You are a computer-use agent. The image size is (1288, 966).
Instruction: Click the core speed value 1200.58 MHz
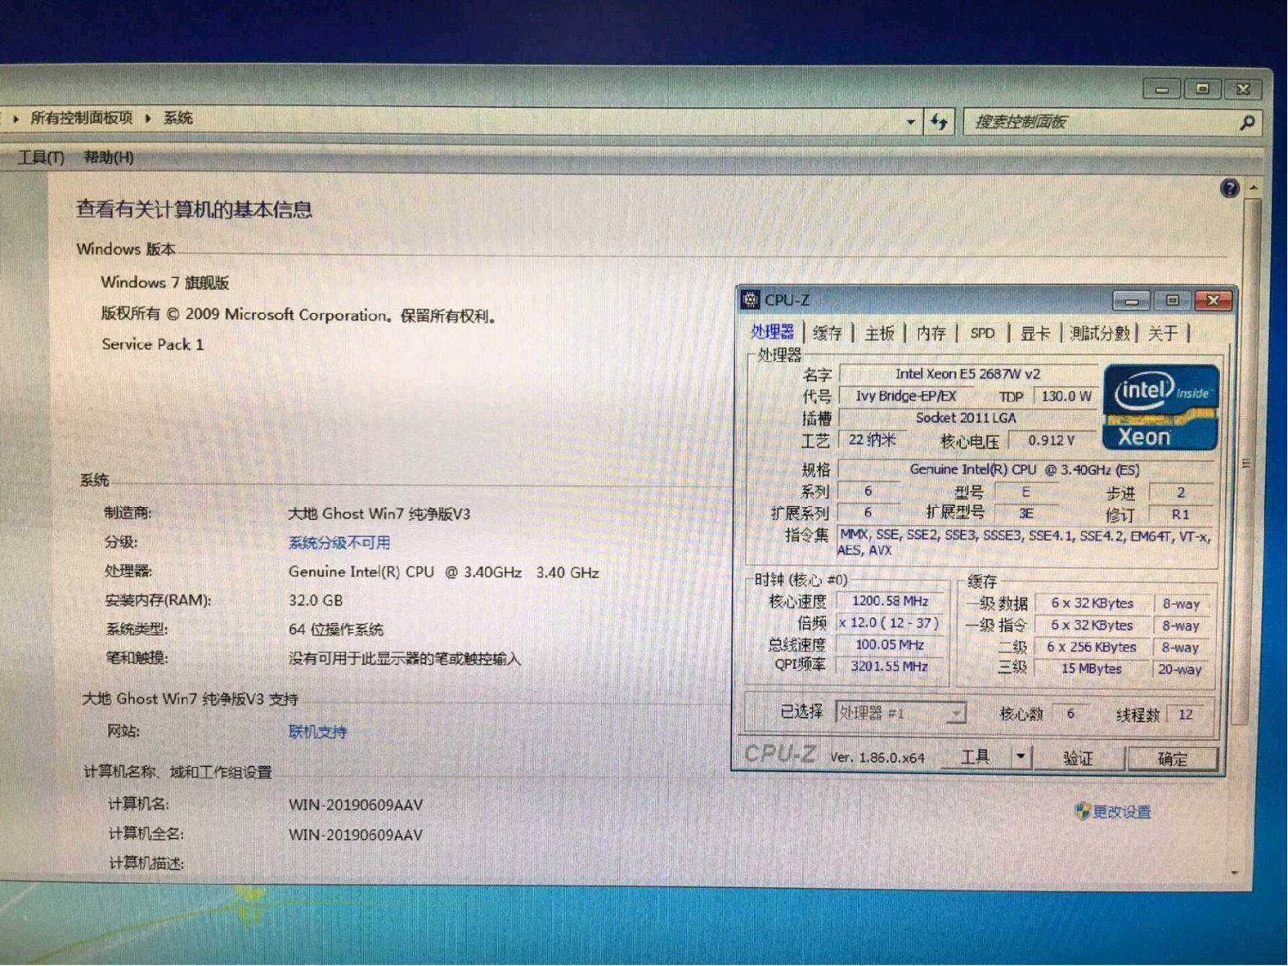click(890, 601)
